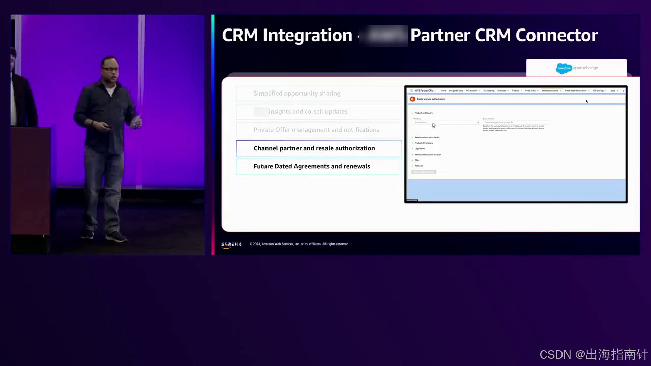Select Simplified opportunity sharing slide item
Viewport: 651px width, 366px height.
pos(319,94)
